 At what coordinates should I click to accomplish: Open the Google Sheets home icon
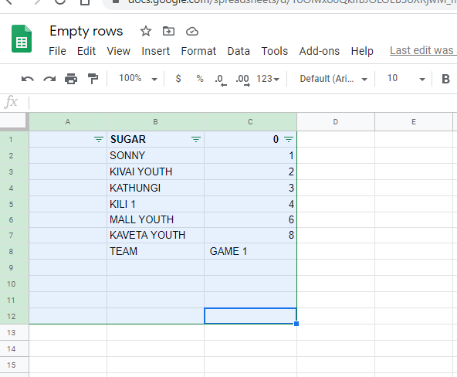click(x=22, y=39)
